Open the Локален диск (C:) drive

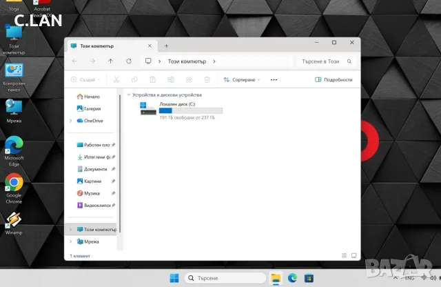(x=181, y=110)
